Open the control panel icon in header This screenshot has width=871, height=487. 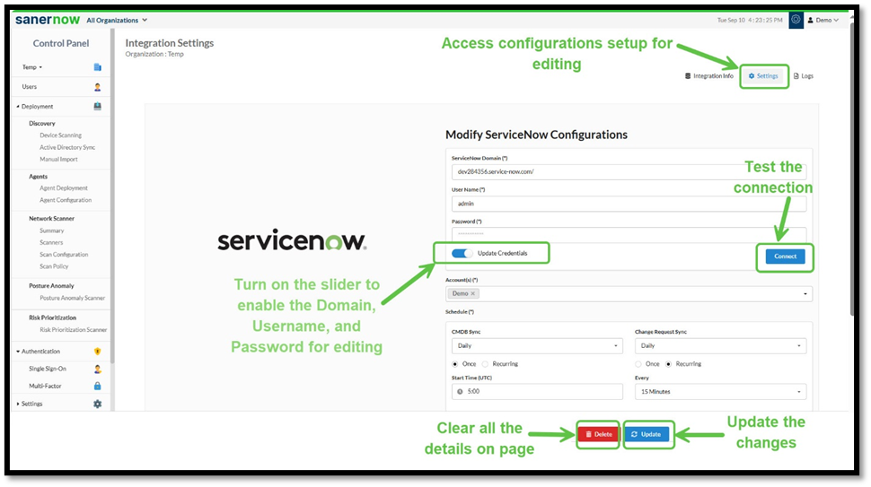point(796,20)
